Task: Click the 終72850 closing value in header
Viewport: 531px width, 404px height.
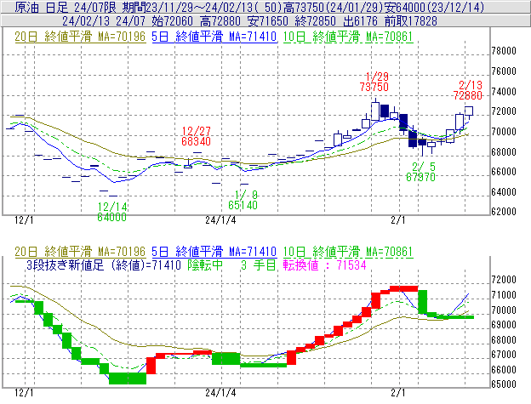Action: pyautogui.click(x=315, y=21)
